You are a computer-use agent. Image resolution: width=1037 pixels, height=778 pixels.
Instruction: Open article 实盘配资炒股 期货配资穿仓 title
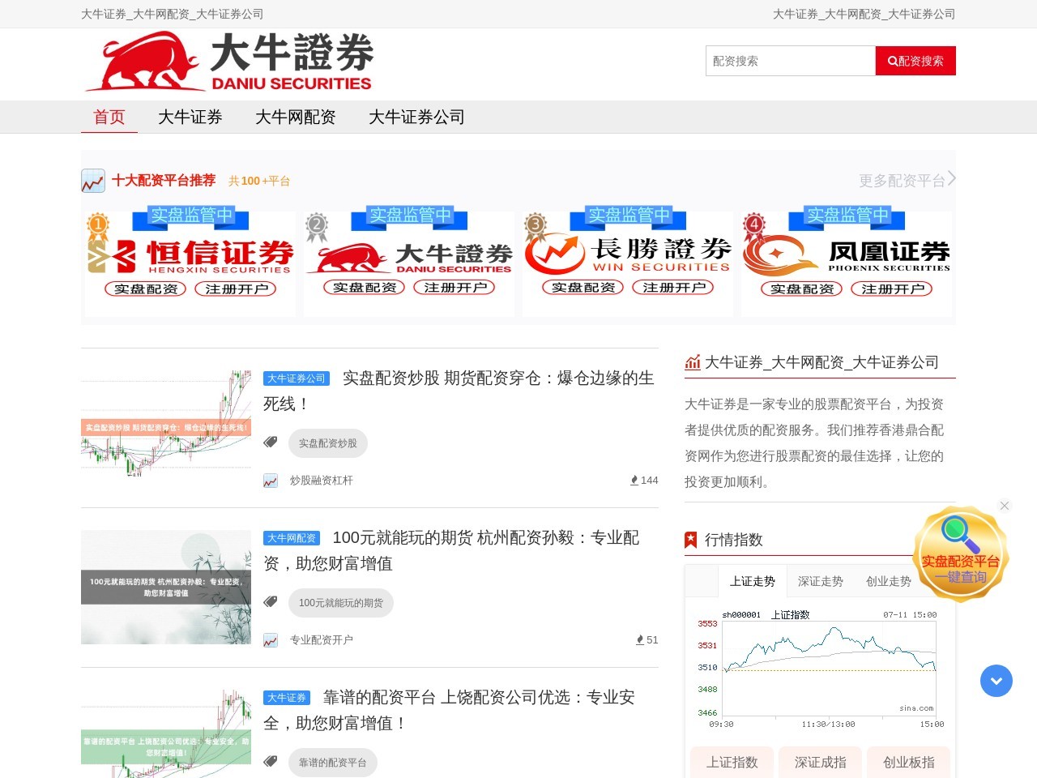[x=497, y=378]
